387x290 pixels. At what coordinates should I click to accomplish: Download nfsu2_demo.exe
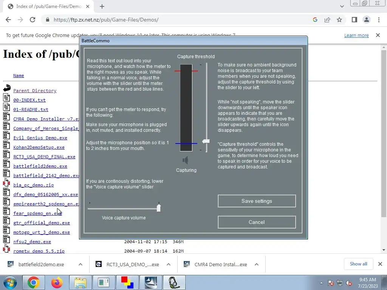pos(32,242)
